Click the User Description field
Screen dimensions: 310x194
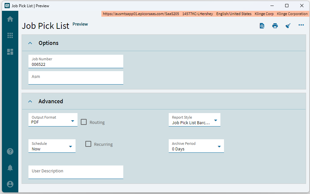(76, 172)
